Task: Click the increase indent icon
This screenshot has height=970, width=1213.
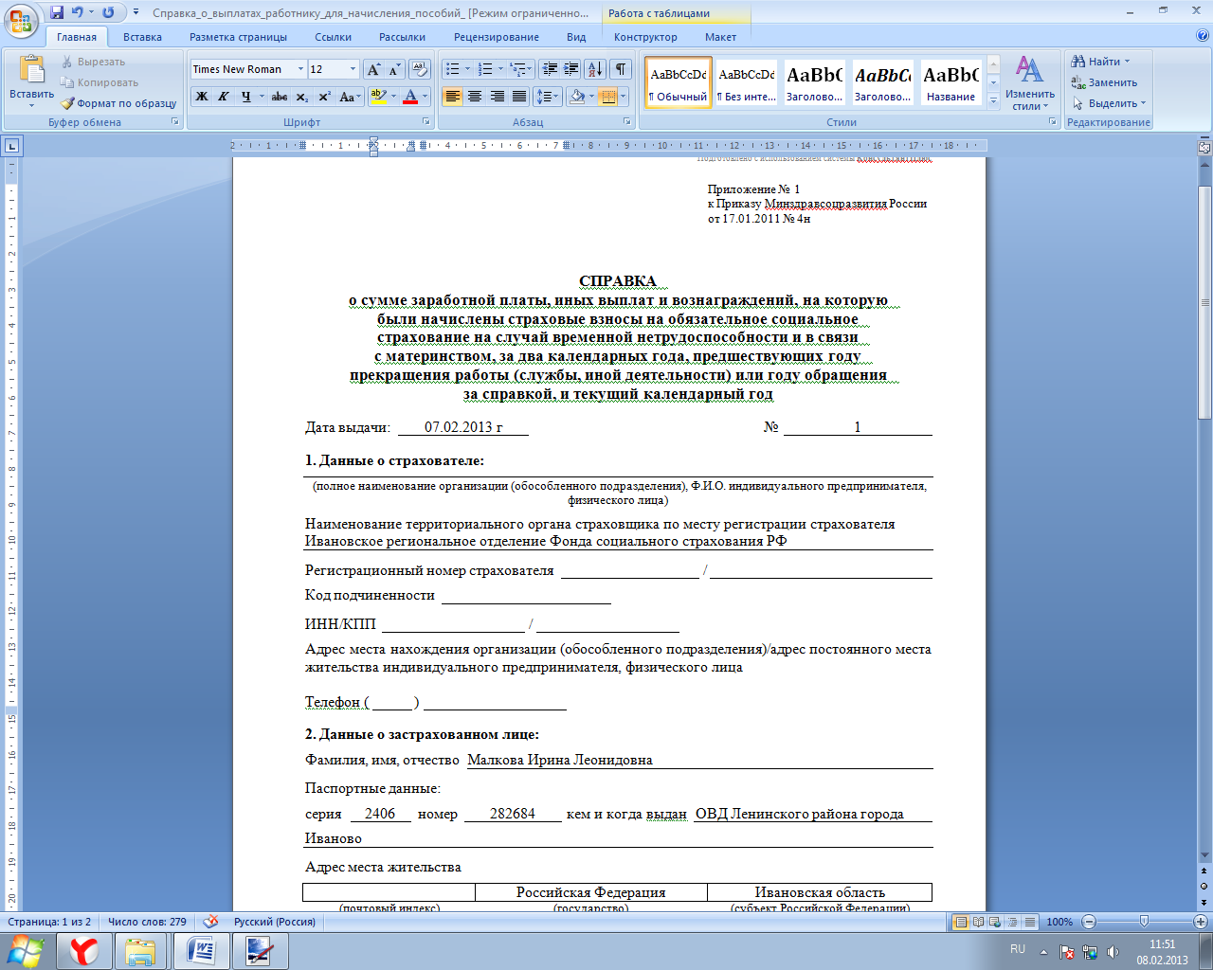Action: coord(570,69)
